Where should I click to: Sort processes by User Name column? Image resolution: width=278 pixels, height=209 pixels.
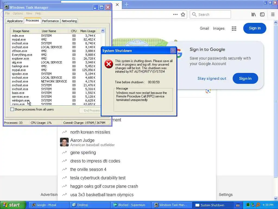(x=54, y=31)
